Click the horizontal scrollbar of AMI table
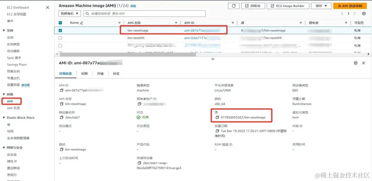This screenshot has height=181, width=372. click(128, 54)
